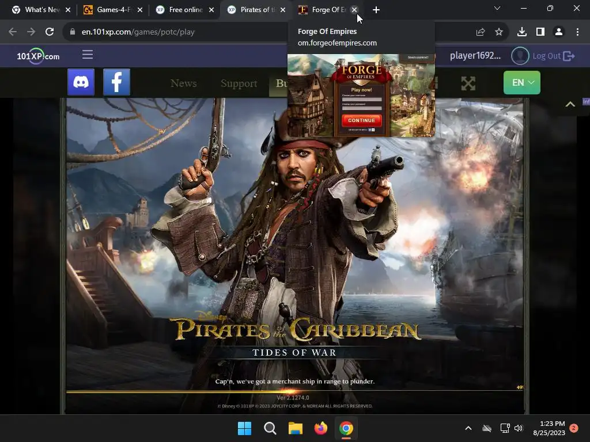This screenshot has height=442, width=590.
Task: Close the Games-4-F tab
Action: pos(139,10)
